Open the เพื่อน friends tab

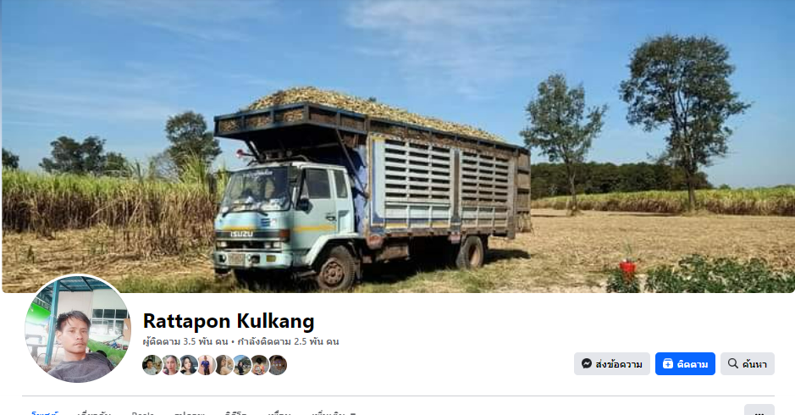(x=279, y=412)
